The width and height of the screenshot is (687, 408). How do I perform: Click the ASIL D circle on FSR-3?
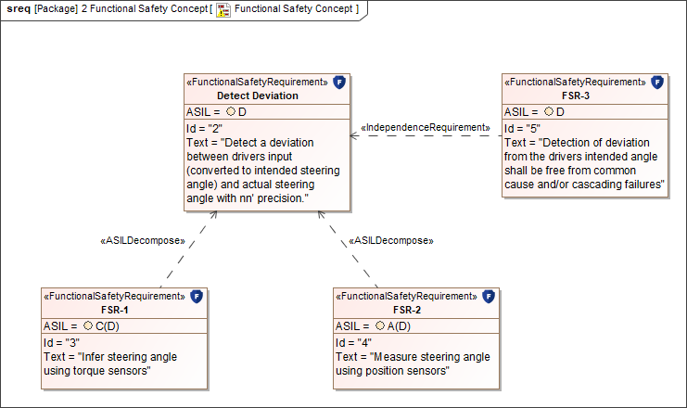[549, 112]
